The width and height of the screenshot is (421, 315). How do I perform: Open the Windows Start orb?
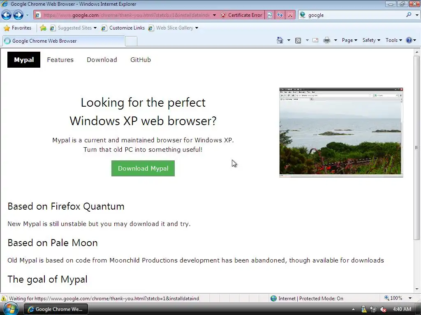(x=10, y=309)
